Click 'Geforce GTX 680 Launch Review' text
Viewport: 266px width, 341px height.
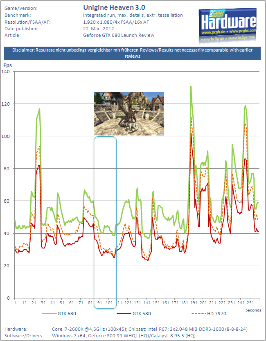point(119,35)
